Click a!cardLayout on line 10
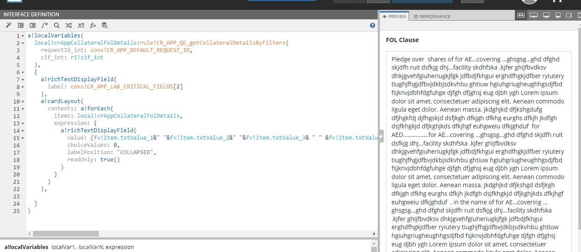 coord(61,101)
